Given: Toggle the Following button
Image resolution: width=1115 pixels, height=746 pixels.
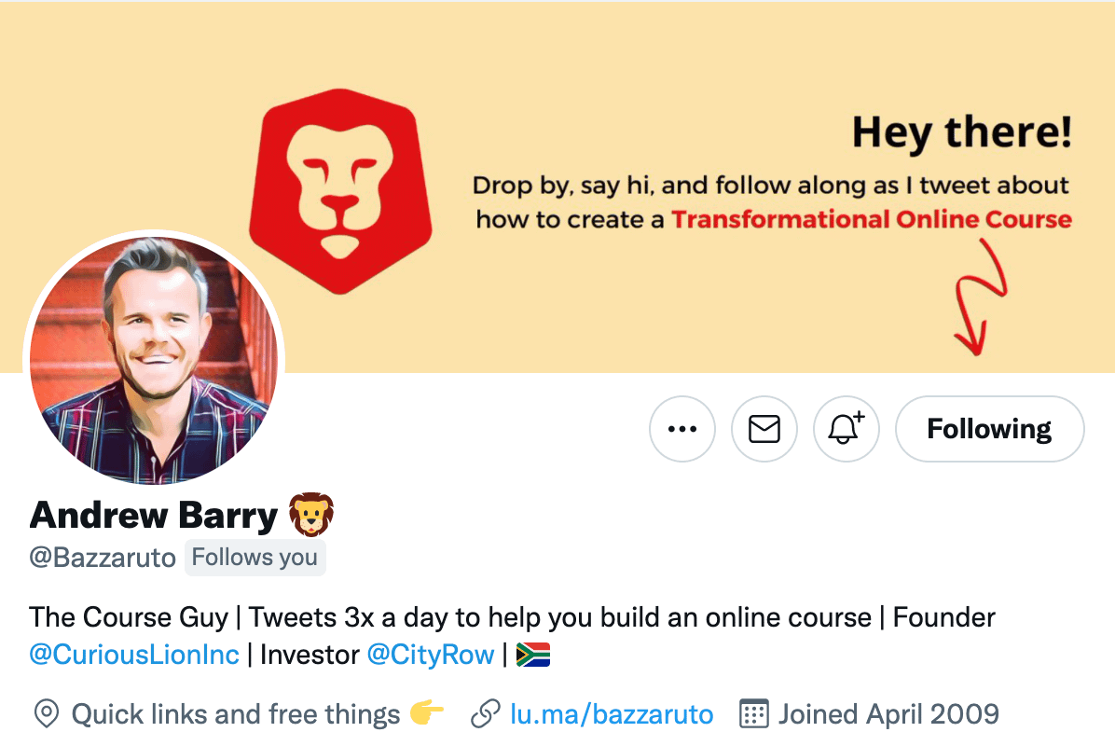Looking at the screenshot, I should pyautogui.click(x=989, y=429).
